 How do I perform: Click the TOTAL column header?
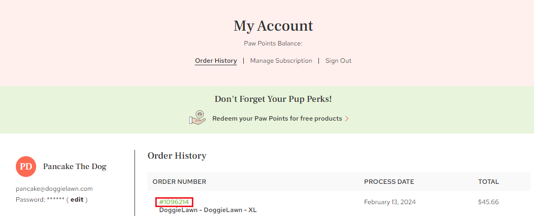point(489,181)
